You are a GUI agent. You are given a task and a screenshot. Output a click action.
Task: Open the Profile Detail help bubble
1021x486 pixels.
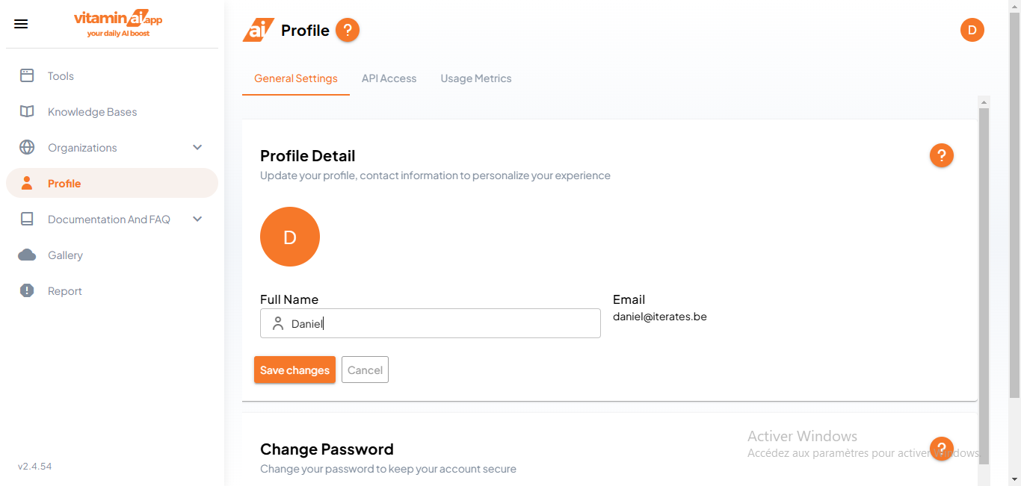coord(942,155)
